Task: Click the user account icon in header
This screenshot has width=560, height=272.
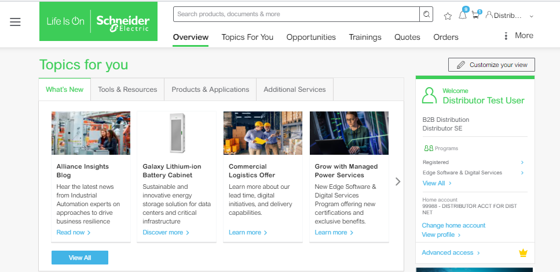Action: click(x=489, y=15)
